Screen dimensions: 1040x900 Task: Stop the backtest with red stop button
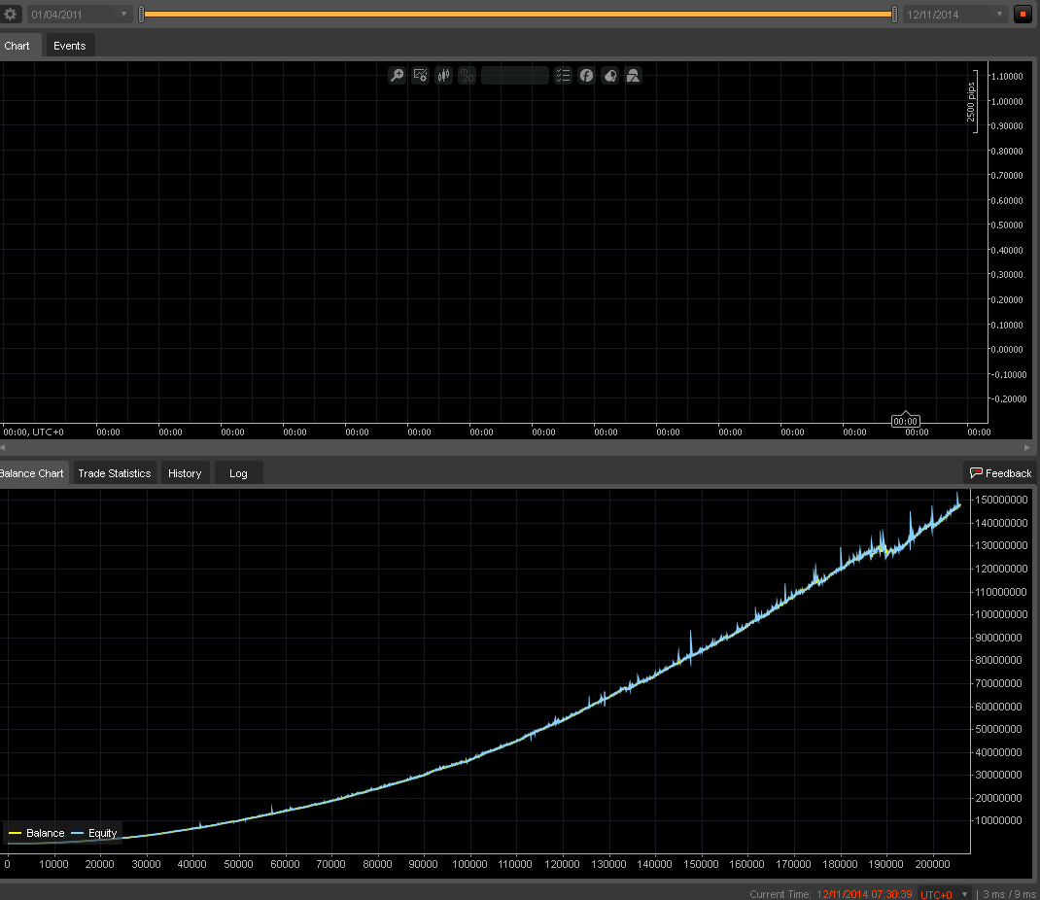coord(1023,15)
